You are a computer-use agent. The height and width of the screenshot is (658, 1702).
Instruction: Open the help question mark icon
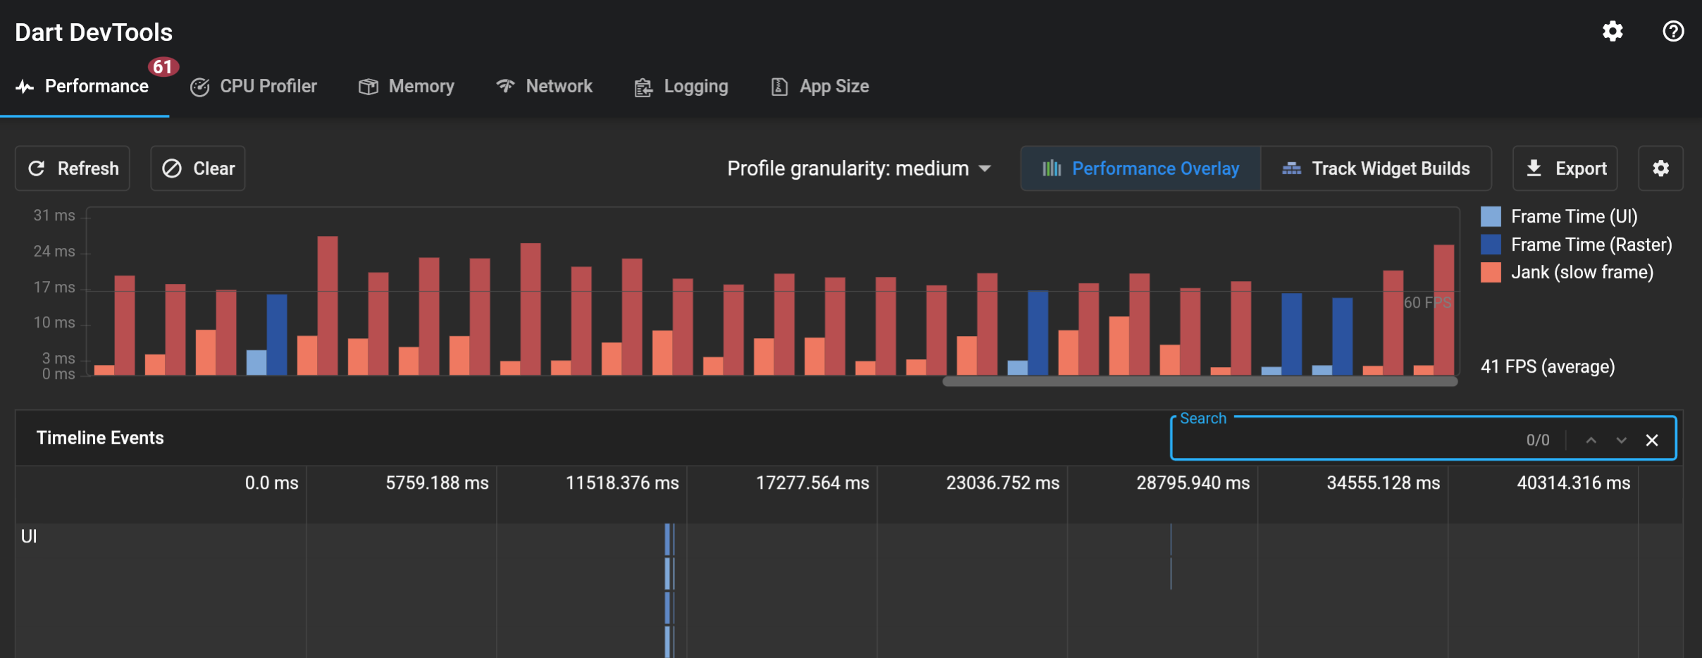pyautogui.click(x=1673, y=31)
